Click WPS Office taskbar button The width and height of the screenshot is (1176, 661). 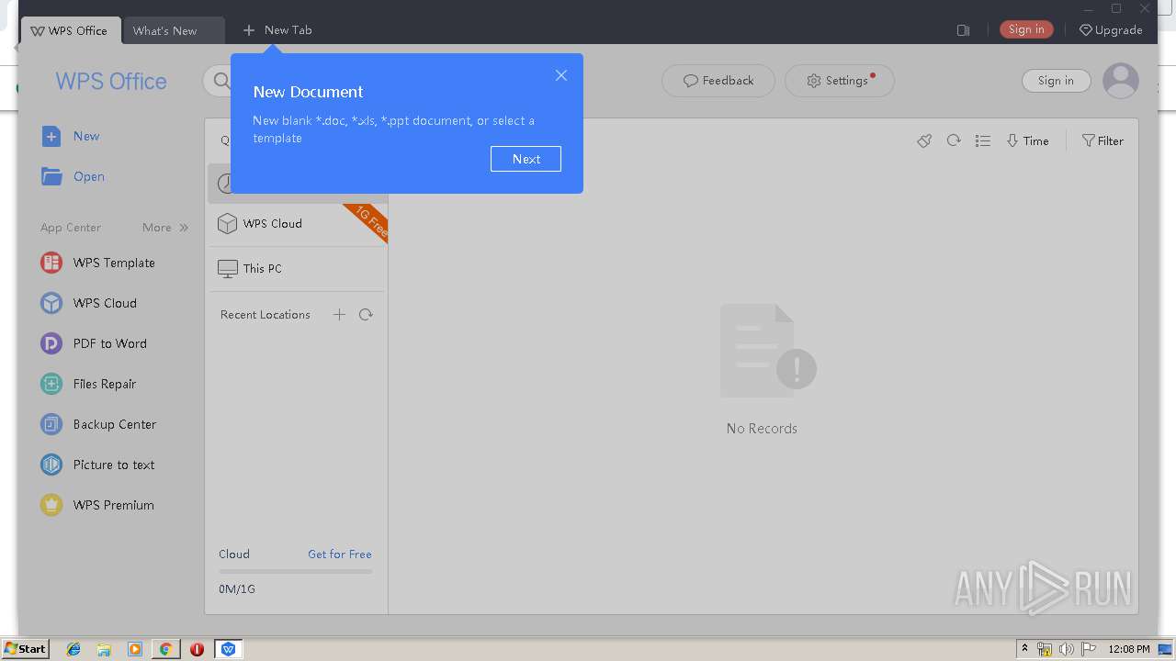[228, 649]
